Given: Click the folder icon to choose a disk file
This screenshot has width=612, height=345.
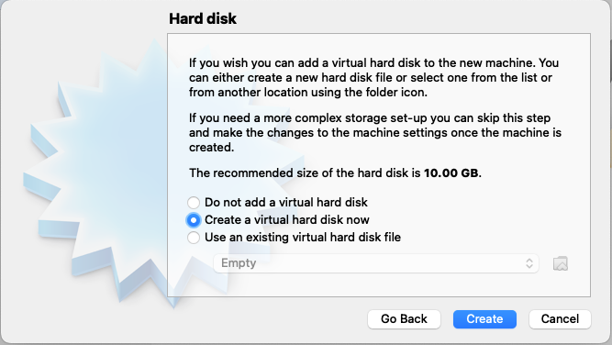Looking at the screenshot, I should point(561,263).
